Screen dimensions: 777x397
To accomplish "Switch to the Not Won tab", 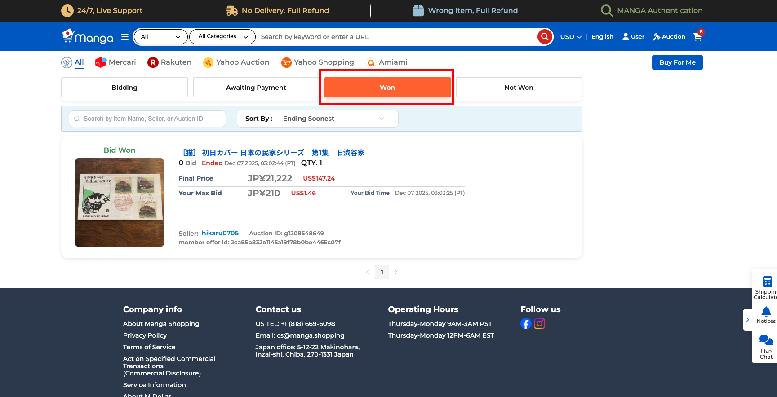I will pos(519,88).
